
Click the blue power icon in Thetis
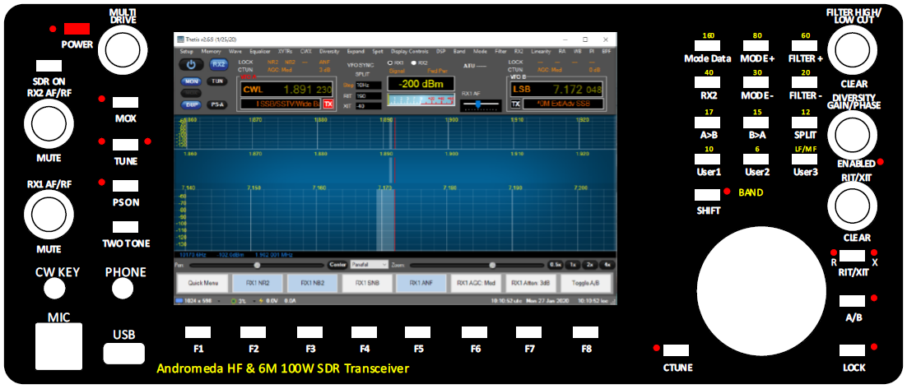(191, 64)
